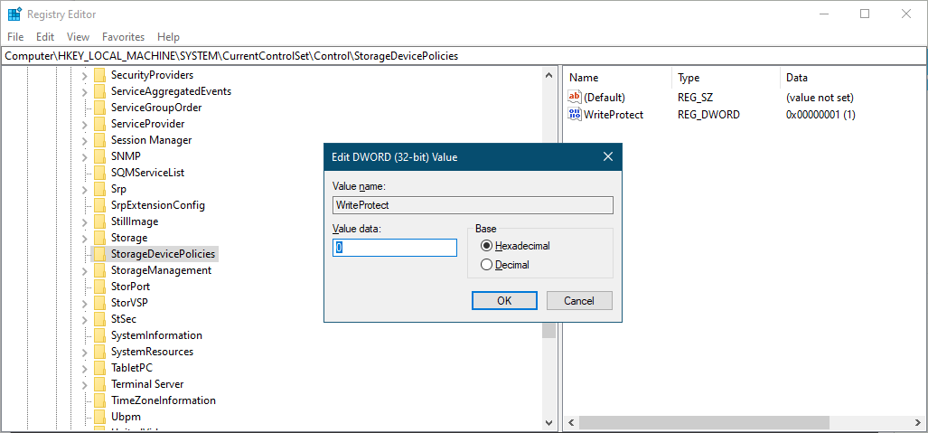Click the values pane scroll left arrow

pos(571,423)
